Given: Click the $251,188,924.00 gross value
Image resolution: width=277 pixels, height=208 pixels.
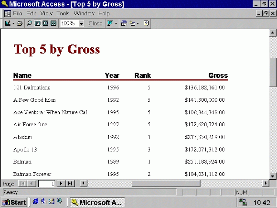Looking at the screenshot, I should coord(205,162).
